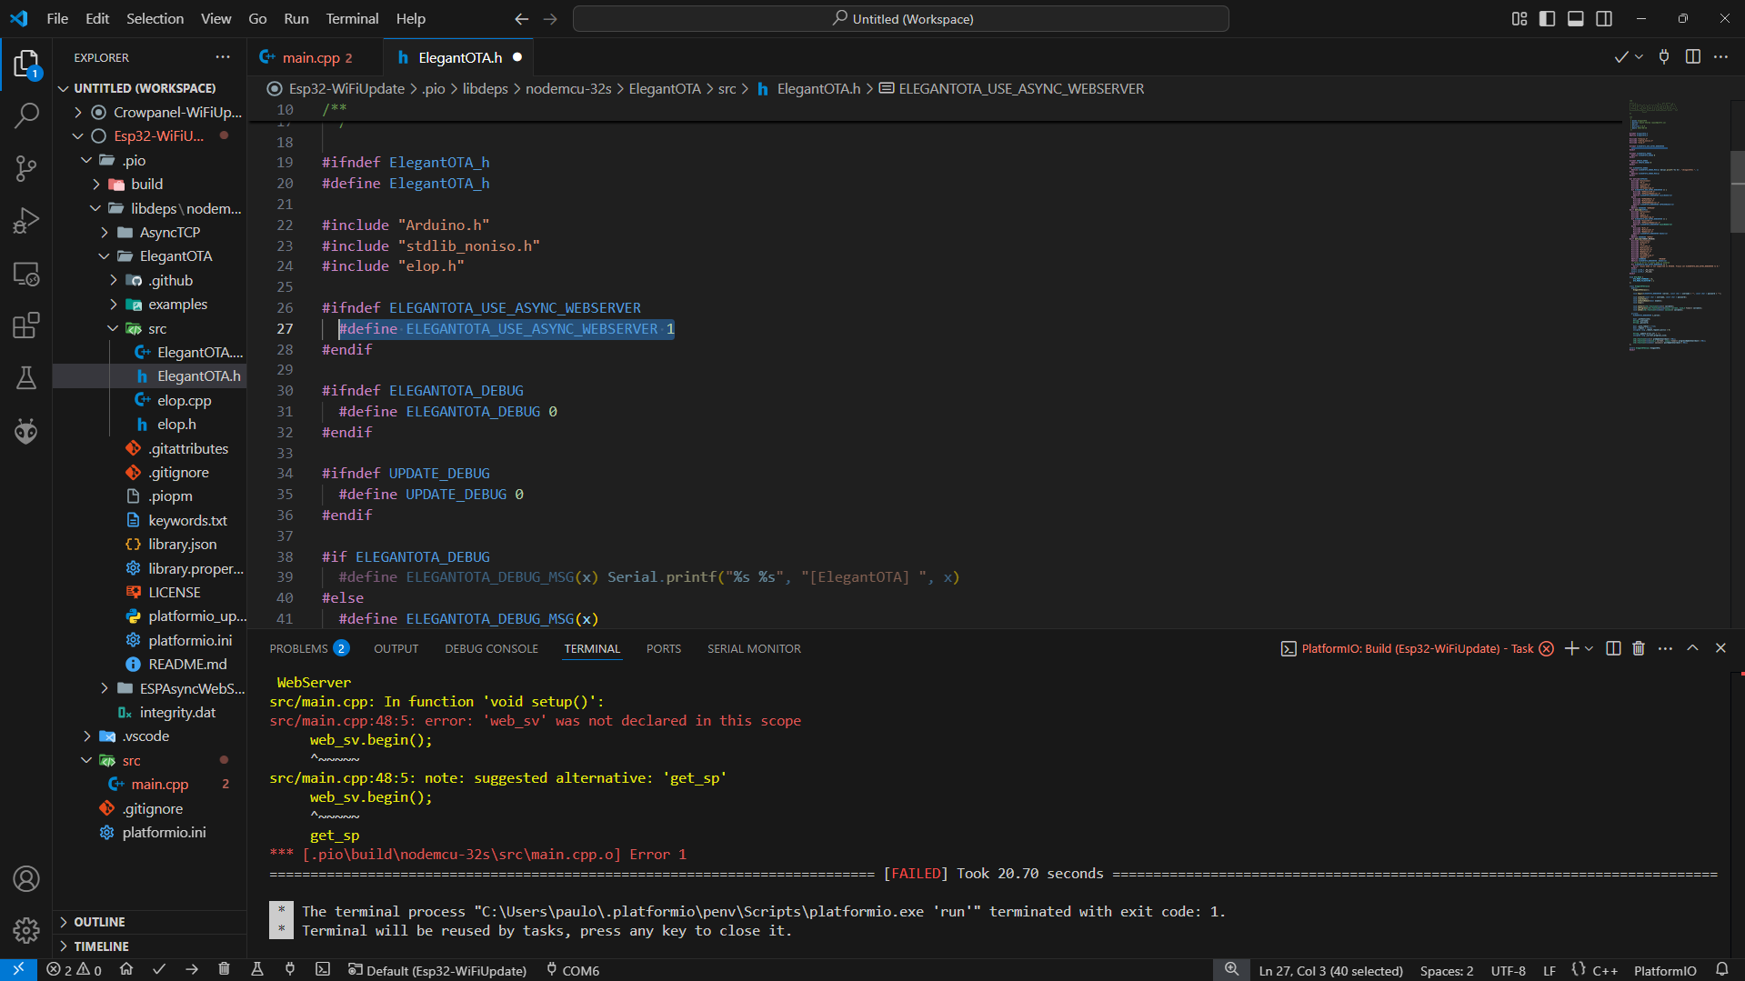Image resolution: width=1745 pixels, height=981 pixels.
Task: Click Spaces: 2 indentation setting
Action: coord(1446,970)
